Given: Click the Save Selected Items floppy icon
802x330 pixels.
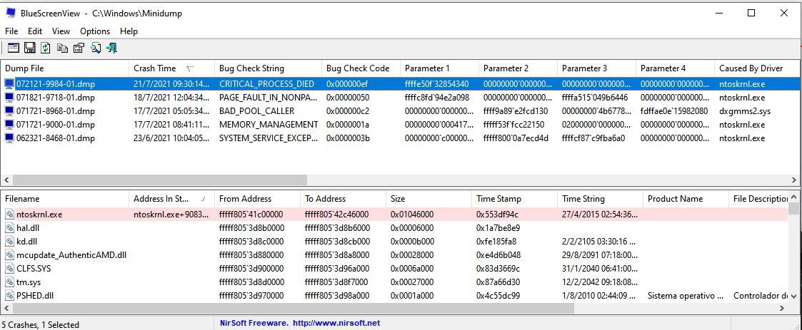Looking at the screenshot, I should tap(30, 48).
